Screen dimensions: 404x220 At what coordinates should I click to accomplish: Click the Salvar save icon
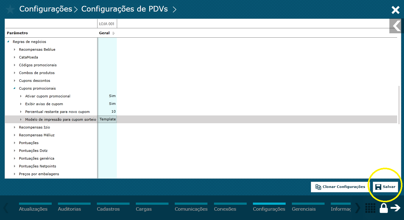tap(378, 187)
